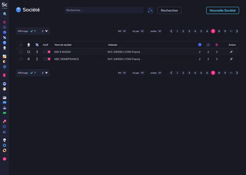Select page 1 in the bottom pagination

click(x=177, y=73)
